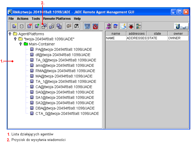Open the Help menu
This screenshot has width=191, height=145.
click(x=77, y=19)
